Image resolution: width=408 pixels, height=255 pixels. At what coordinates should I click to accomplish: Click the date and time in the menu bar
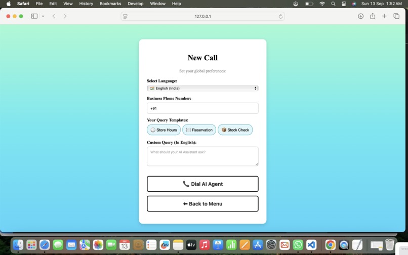[x=382, y=4]
